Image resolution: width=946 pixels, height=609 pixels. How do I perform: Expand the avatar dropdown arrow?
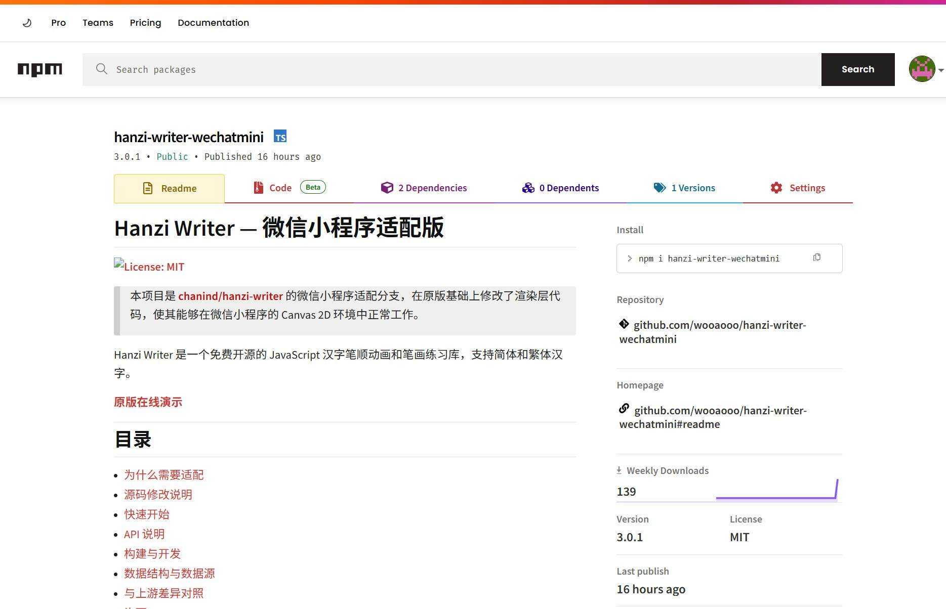941,70
